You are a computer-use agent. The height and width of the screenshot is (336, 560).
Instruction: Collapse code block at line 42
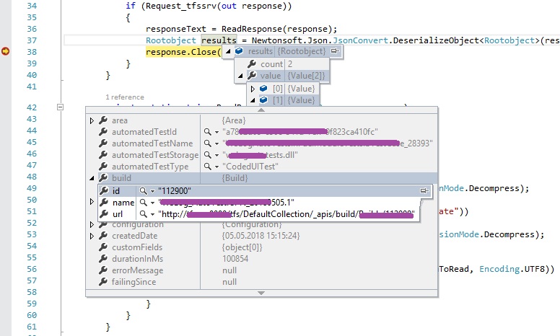point(61,107)
